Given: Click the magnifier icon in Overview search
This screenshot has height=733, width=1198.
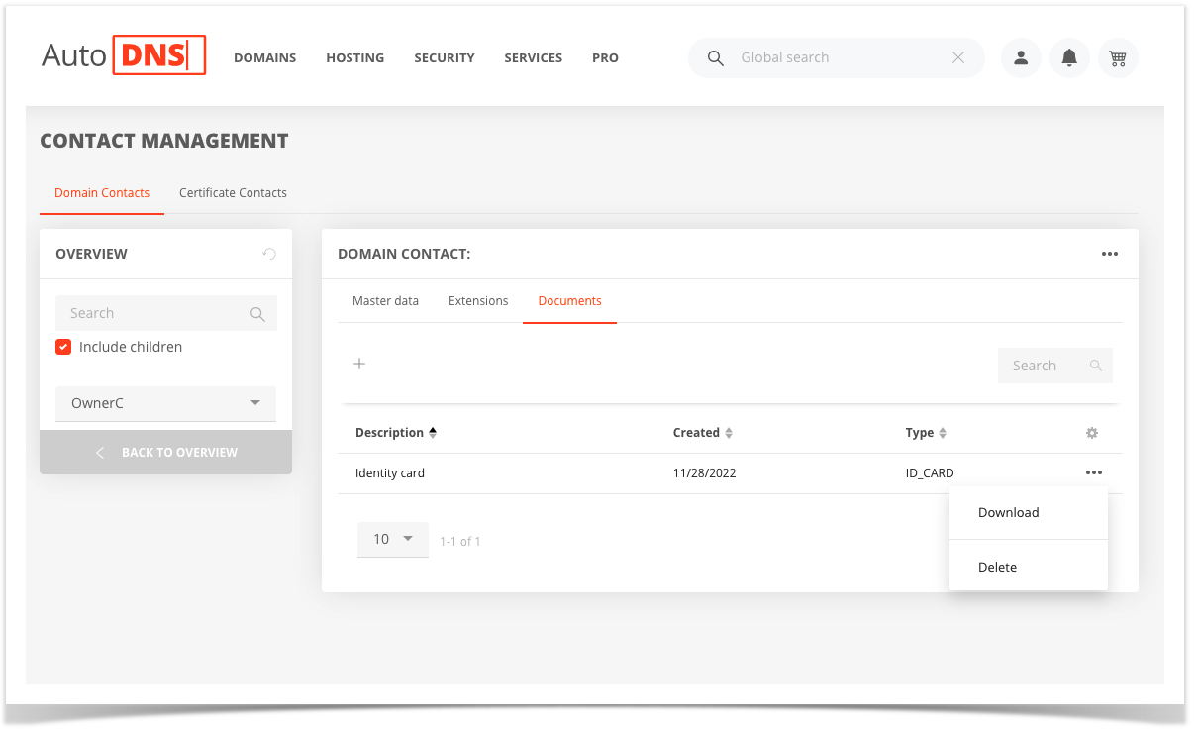Looking at the screenshot, I should 257,314.
